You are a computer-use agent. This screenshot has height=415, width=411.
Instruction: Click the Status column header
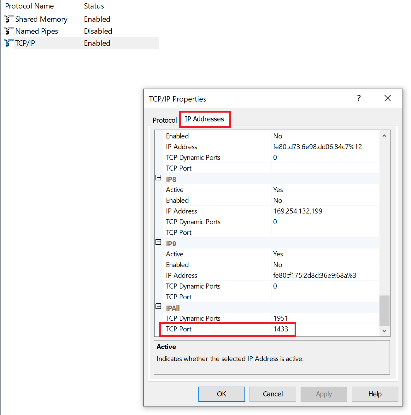(120, 6)
